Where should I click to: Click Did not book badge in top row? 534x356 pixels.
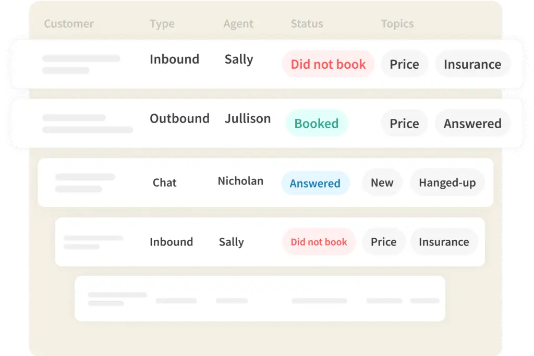pos(328,64)
